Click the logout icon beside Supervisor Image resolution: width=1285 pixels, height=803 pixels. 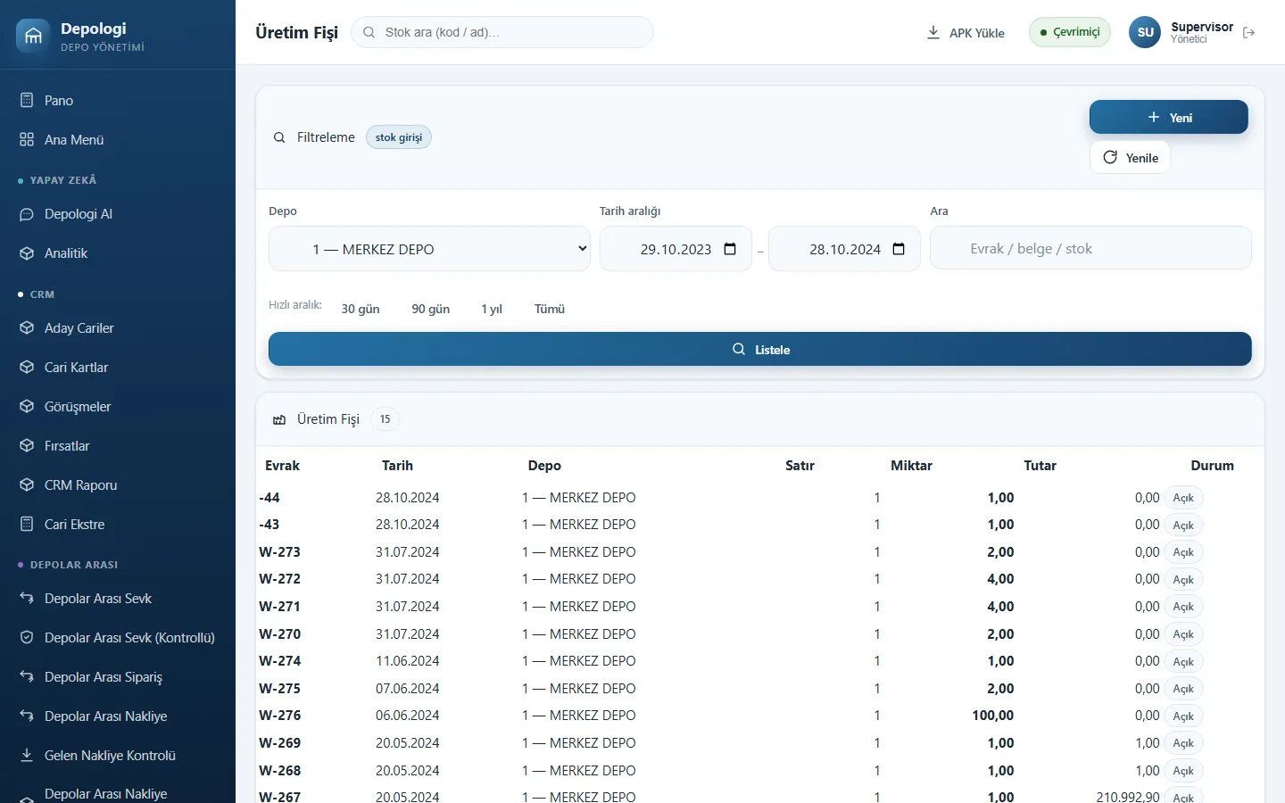click(1249, 33)
